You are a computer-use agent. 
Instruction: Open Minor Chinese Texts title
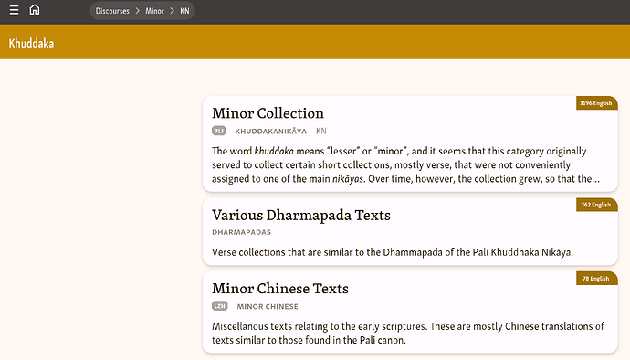click(x=280, y=289)
